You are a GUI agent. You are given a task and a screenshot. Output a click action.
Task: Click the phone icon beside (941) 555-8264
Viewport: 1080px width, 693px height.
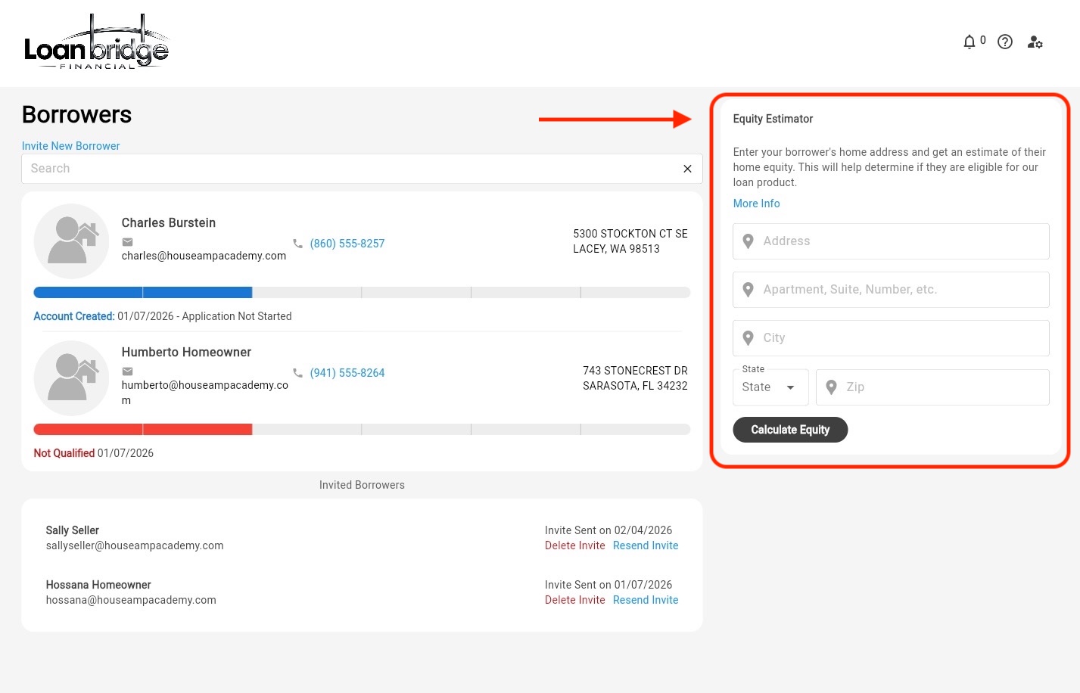pos(297,373)
